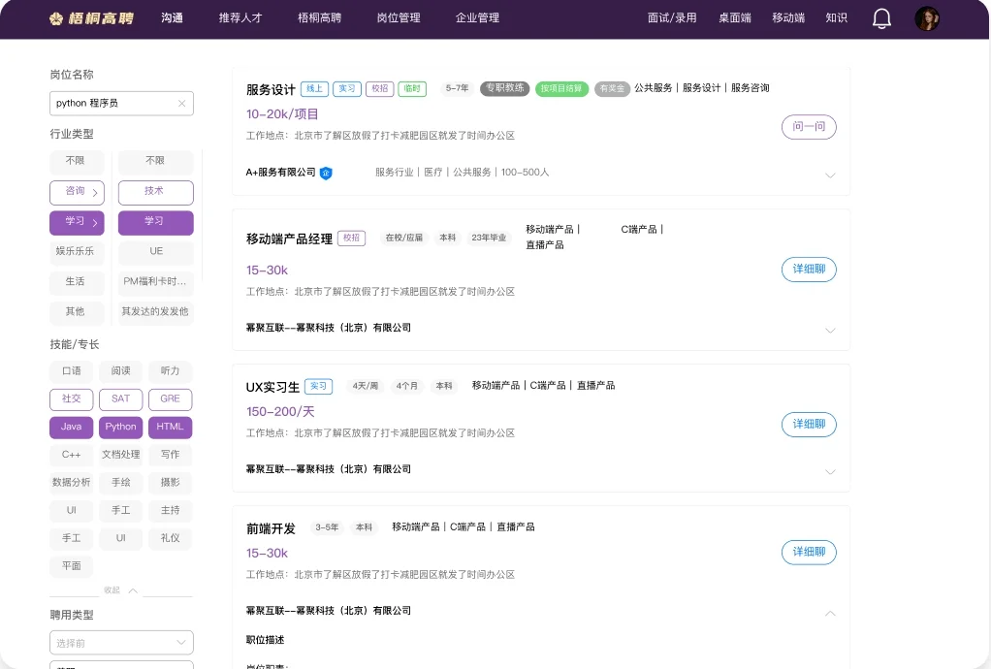Select the 桌面端 tab
This screenshot has width=991, height=669.
(734, 18)
